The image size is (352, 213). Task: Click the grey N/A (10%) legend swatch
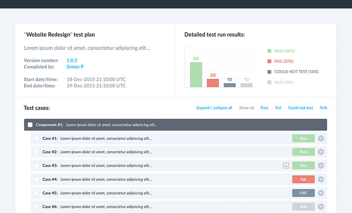pos(269,82)
